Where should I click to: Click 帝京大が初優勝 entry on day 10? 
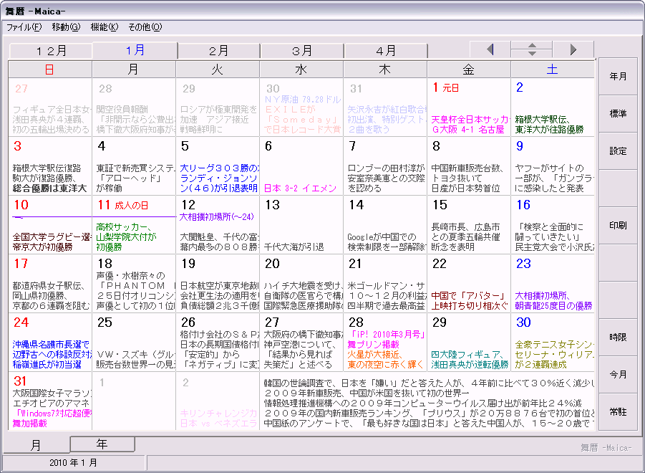42,247
